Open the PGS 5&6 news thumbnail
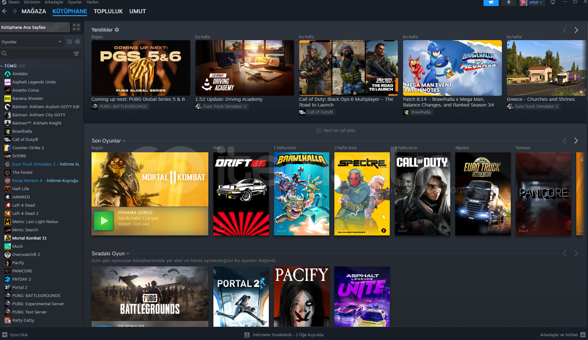 tap(141, 68)
